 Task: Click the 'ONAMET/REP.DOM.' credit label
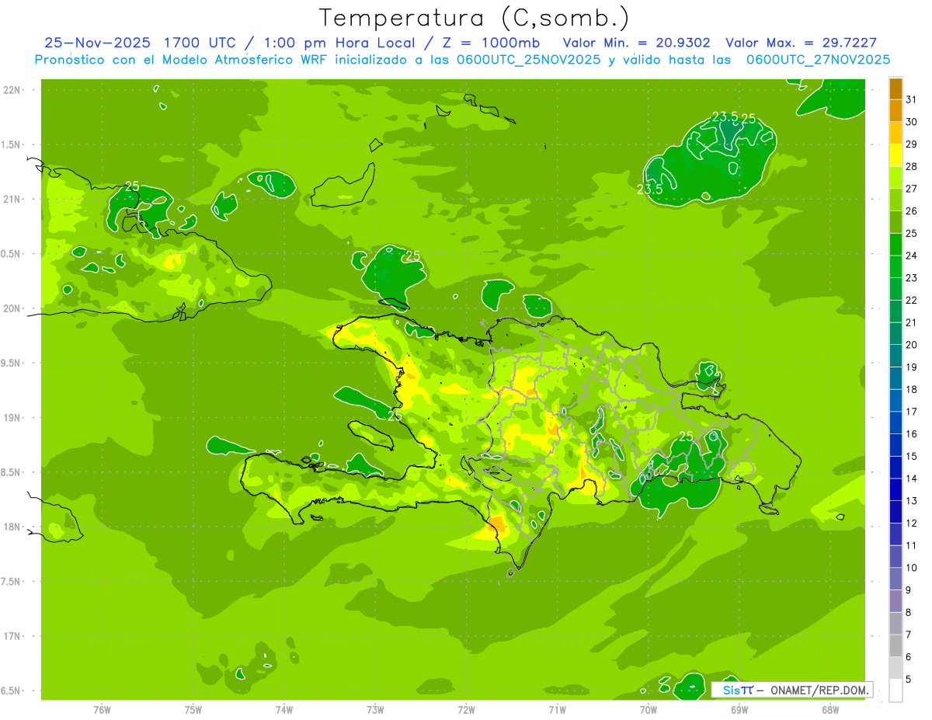[x=819, y=690]
